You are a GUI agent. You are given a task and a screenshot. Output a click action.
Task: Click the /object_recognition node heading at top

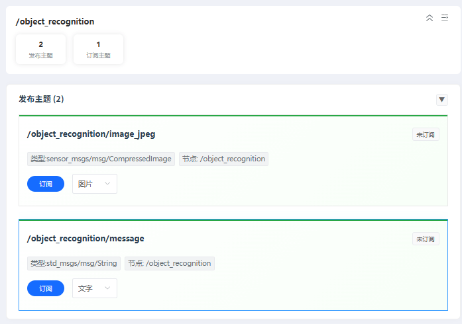click(x=55, y=22)
